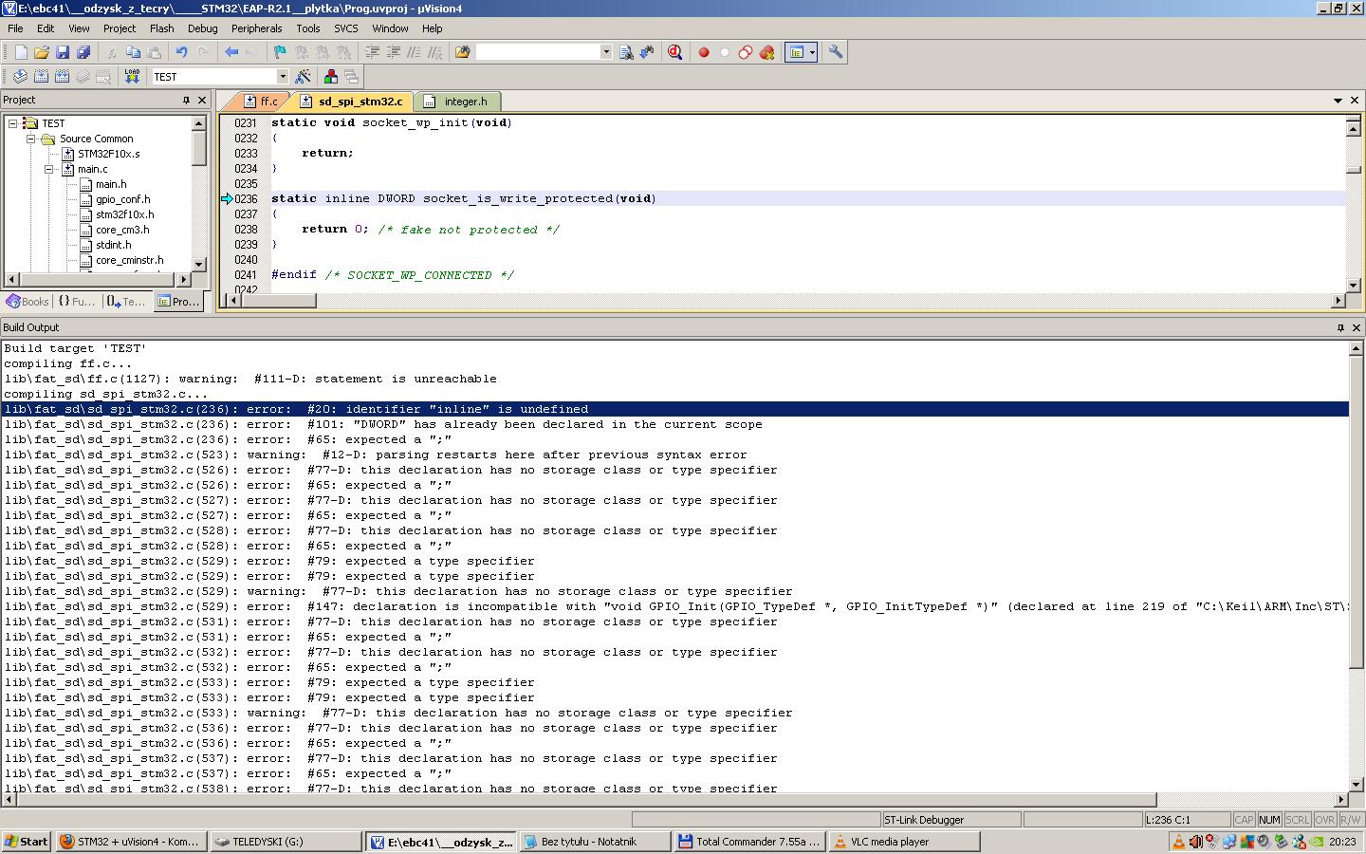Switch to VLC media player taskbar button

coord(904,842)
